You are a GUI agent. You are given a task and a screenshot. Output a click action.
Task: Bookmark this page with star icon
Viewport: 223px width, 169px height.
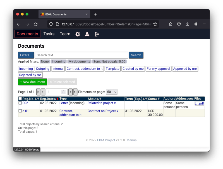coord(155,24)
